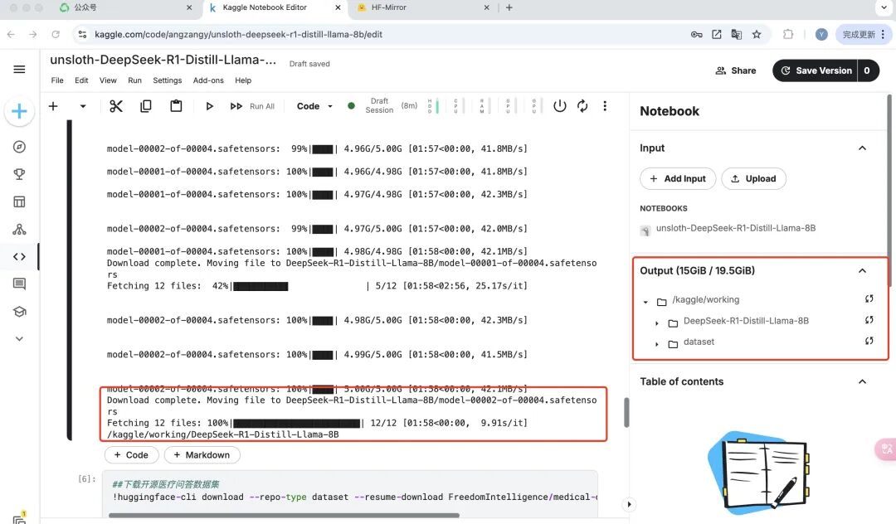The width and height of the screenshot is (896, 524).
Task: Paste cell from clipboard icon
Action: pos(176,106)
